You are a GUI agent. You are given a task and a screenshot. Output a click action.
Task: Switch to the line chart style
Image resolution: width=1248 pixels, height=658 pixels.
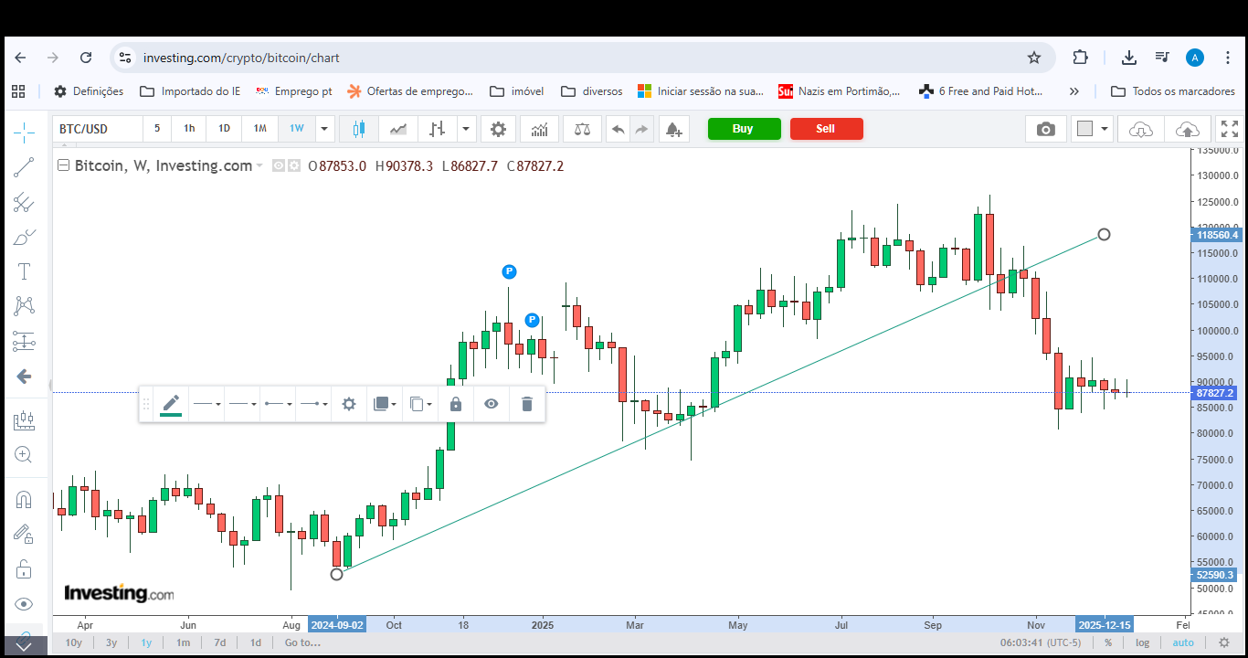(x=398, y=129)
